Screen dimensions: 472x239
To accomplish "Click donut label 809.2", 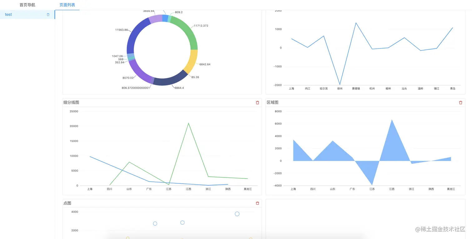I will click(x=179, y=12).
